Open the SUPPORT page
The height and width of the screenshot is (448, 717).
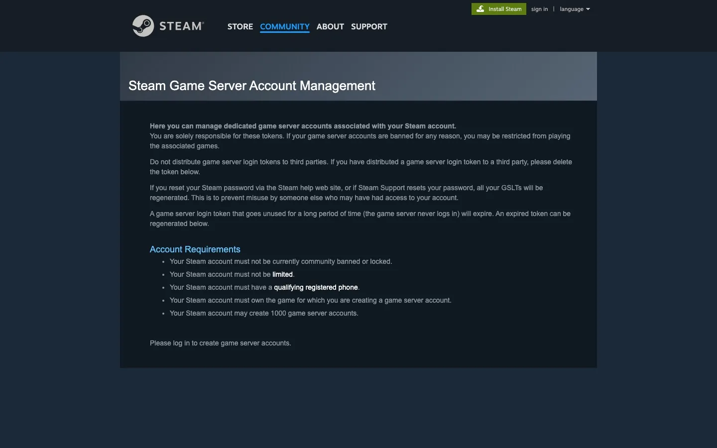tap(369, 26)
